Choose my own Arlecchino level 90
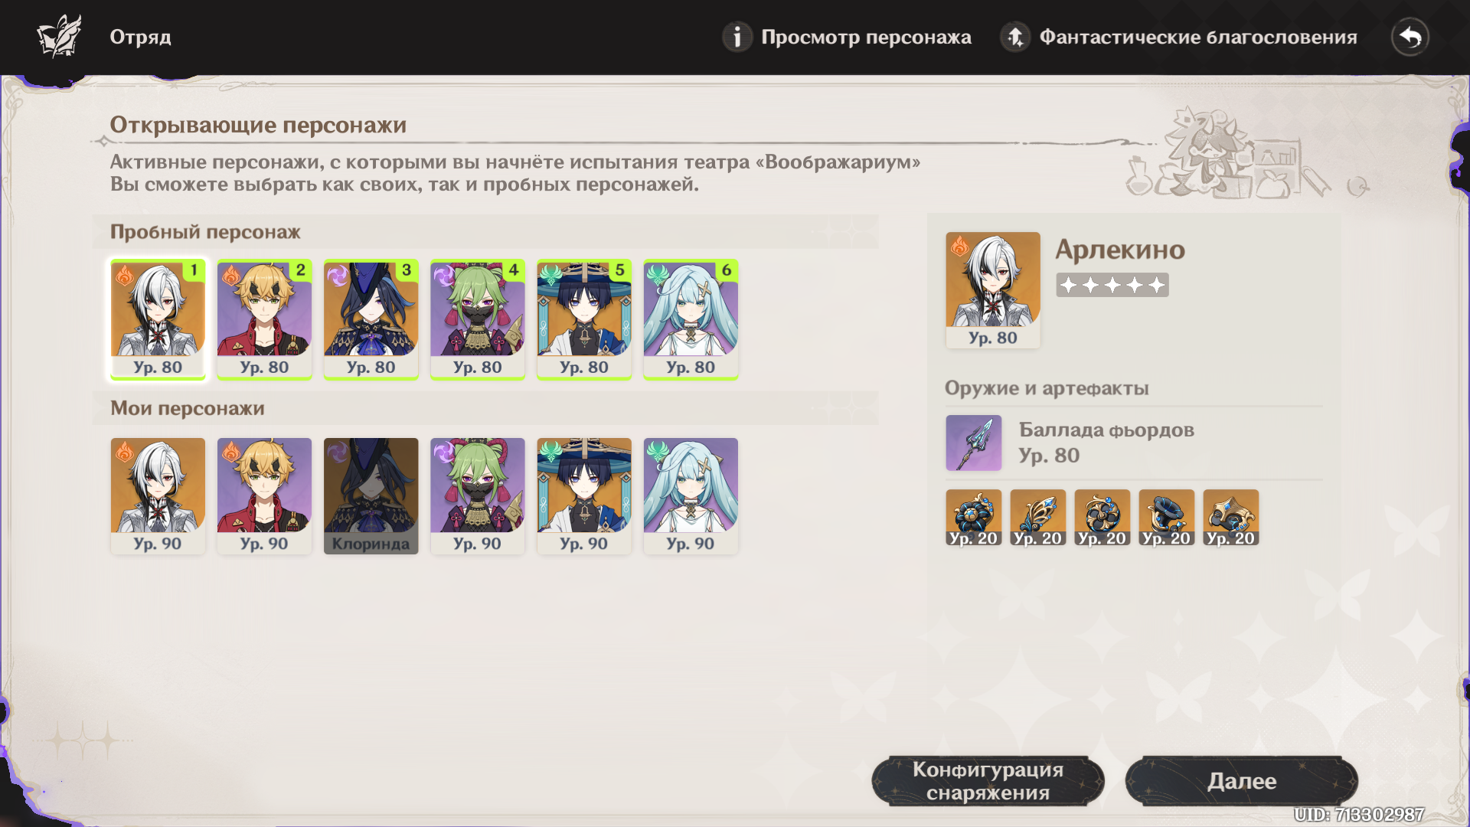 click(x=158, y=496)
